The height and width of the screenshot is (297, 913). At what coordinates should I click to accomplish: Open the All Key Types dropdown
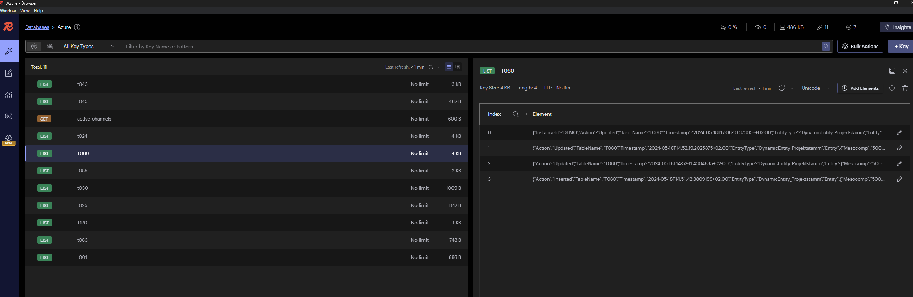tap(89, 46)
